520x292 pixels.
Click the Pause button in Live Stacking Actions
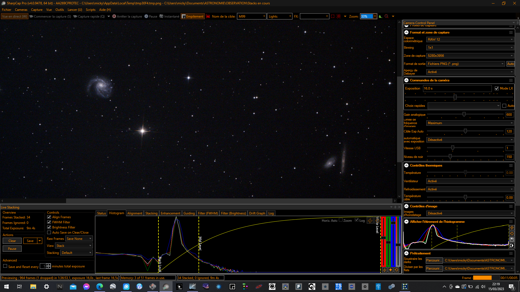12,249
